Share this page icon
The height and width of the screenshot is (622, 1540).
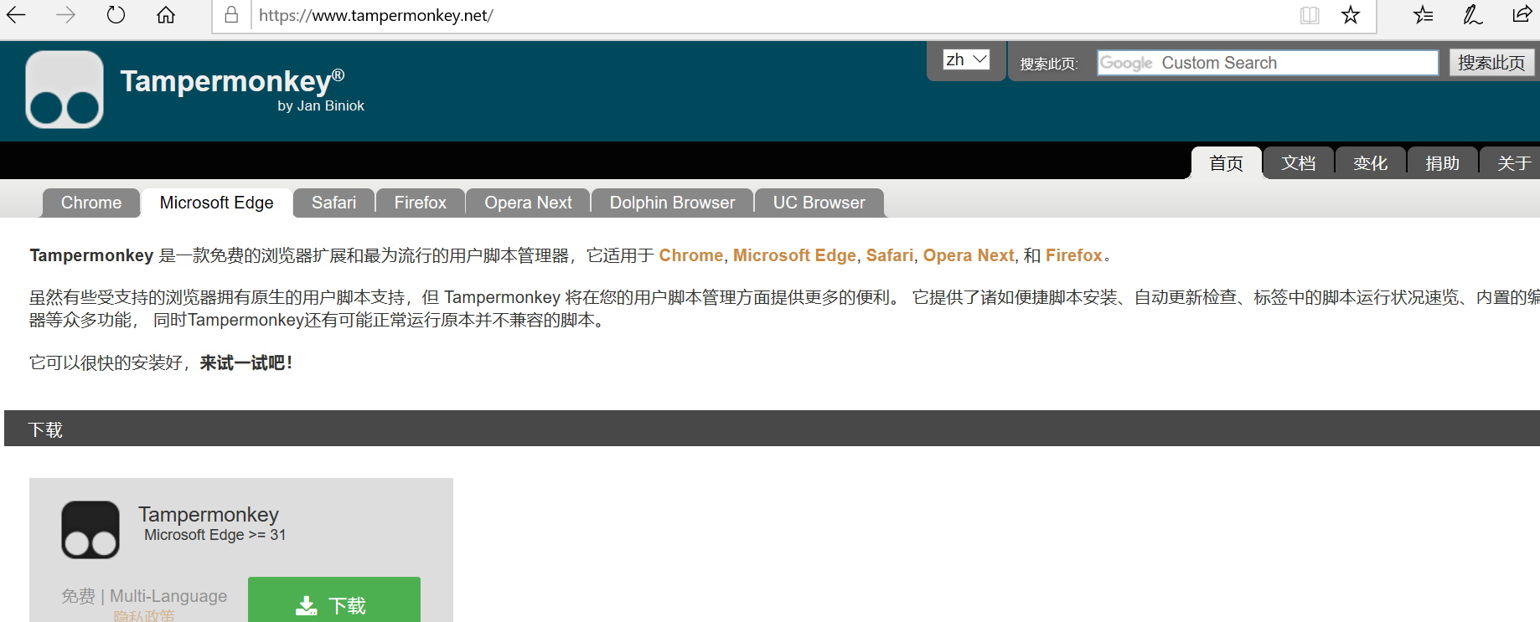(x=1522, y=14)
